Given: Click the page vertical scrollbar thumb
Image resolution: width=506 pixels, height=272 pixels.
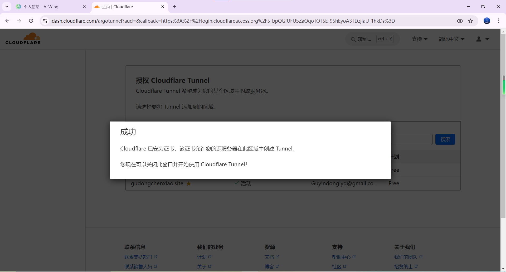Looking at the screenshot, I should click(x=503, y=126).
